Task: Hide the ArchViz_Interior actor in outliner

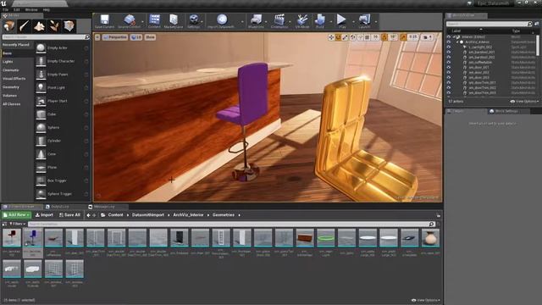Action: point(449,42)
